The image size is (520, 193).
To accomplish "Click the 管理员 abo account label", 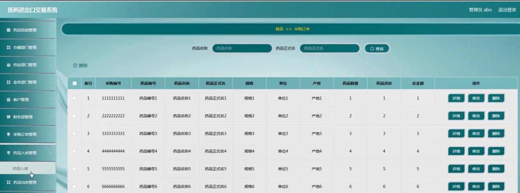I will pos(480,10).
